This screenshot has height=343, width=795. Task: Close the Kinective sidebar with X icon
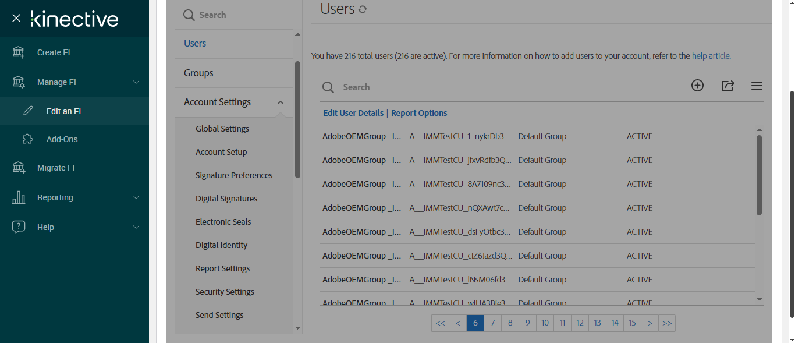click(16, 18)
